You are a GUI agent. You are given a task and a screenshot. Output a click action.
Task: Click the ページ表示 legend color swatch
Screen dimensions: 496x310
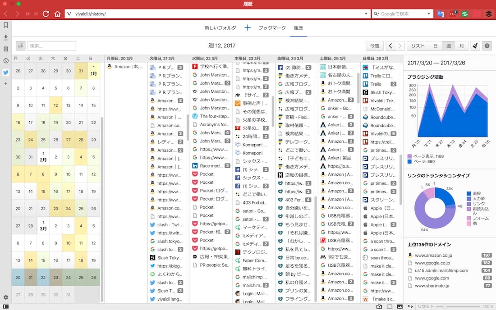409,156
